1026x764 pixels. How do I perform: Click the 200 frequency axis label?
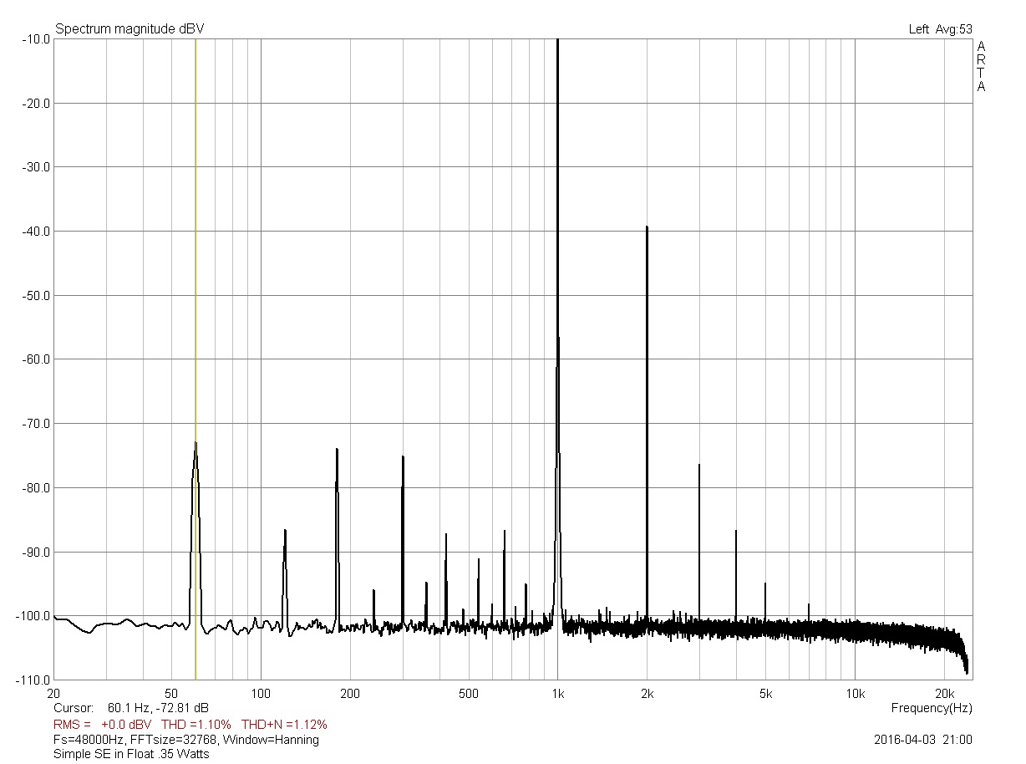click(x=350, y=694)
